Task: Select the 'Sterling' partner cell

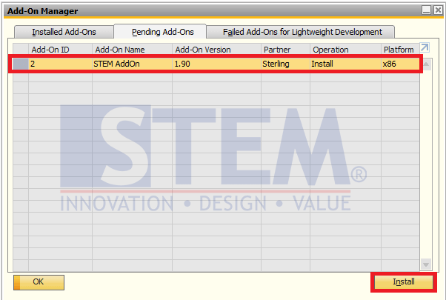Action: tap(285, 64)
